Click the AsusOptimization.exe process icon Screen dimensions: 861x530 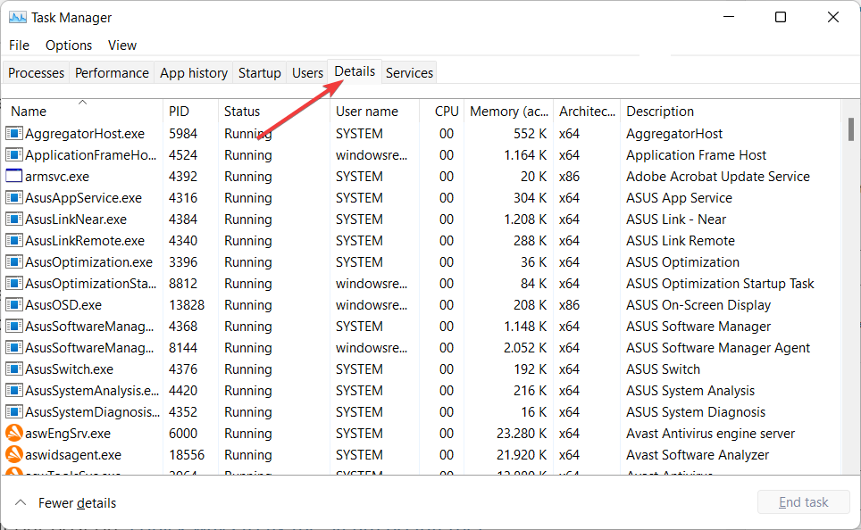[x=14, y=261]
